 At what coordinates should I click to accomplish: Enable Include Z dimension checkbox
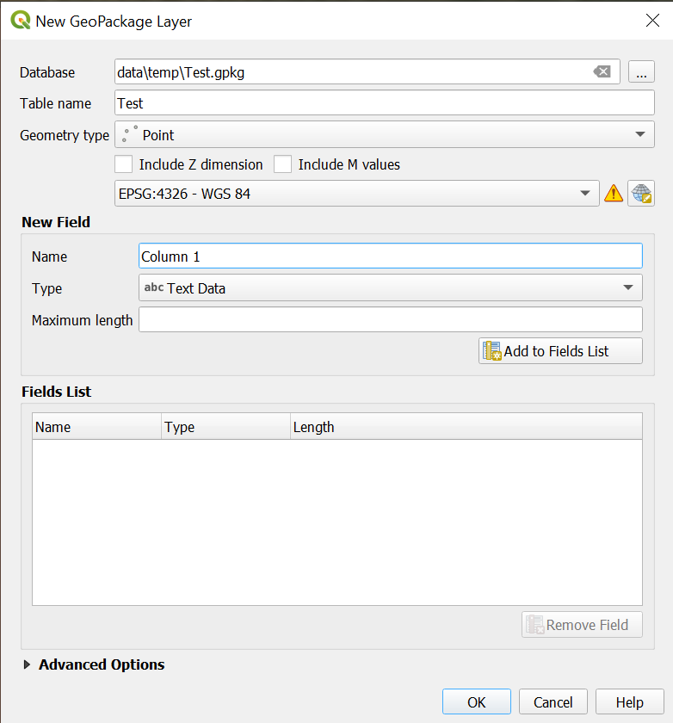124,164
